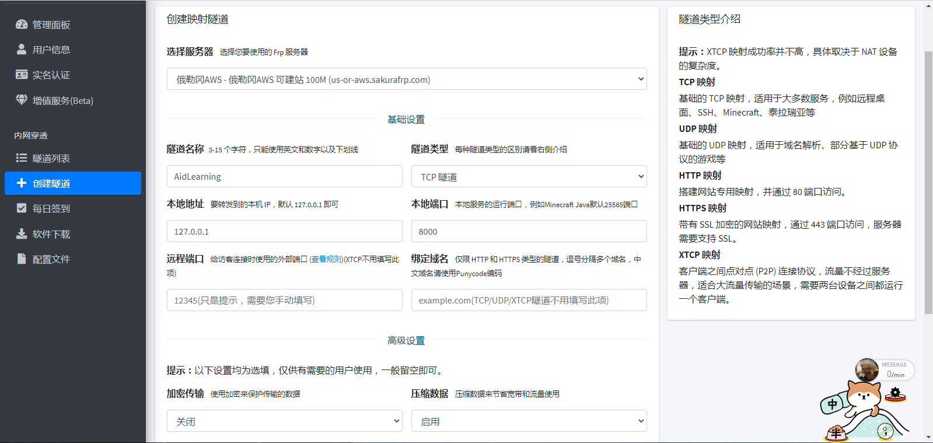Image resolution: width=933 pixels, height=443 pixels.
Task: Open the gear settings icon on the cat widget
Action: [x=895, y=394]
